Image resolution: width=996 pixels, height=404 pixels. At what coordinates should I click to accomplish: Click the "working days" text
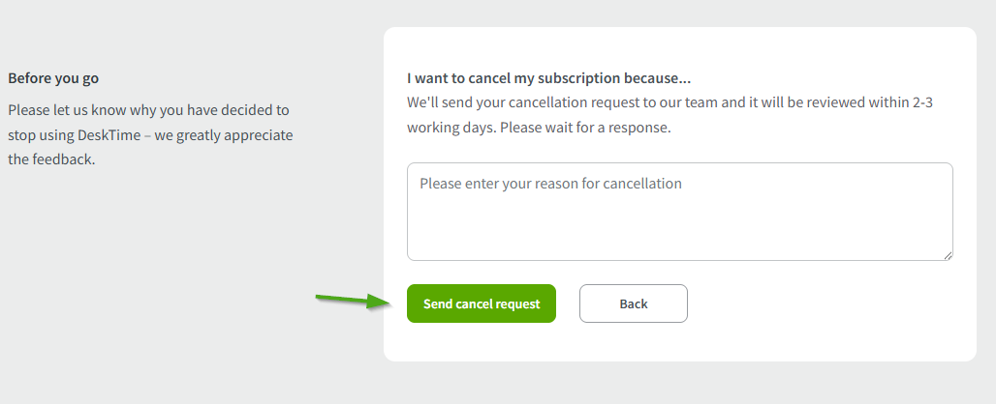click(450, 127)
